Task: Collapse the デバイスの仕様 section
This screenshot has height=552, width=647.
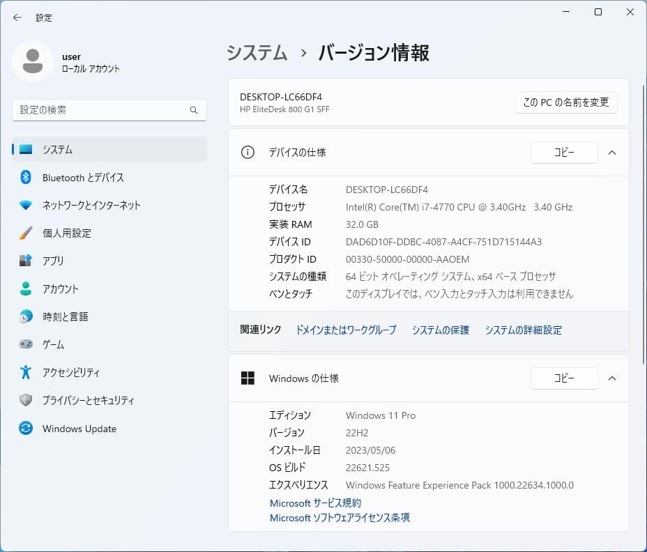Action: pyautogui.click(x=612, y=152)
